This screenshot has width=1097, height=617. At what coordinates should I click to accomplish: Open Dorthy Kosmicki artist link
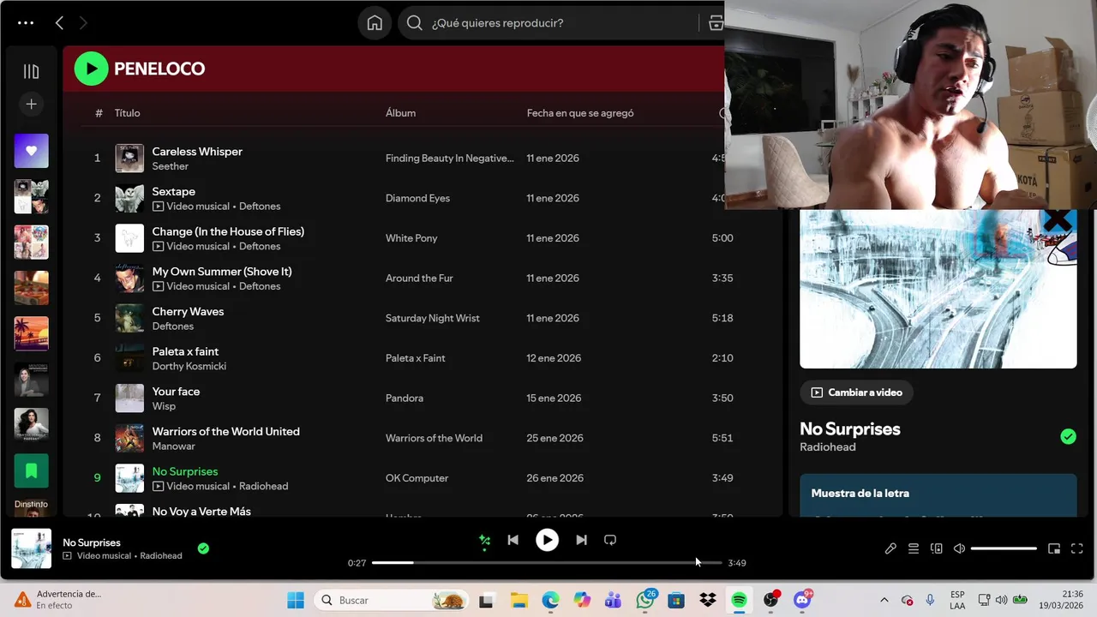189,366
